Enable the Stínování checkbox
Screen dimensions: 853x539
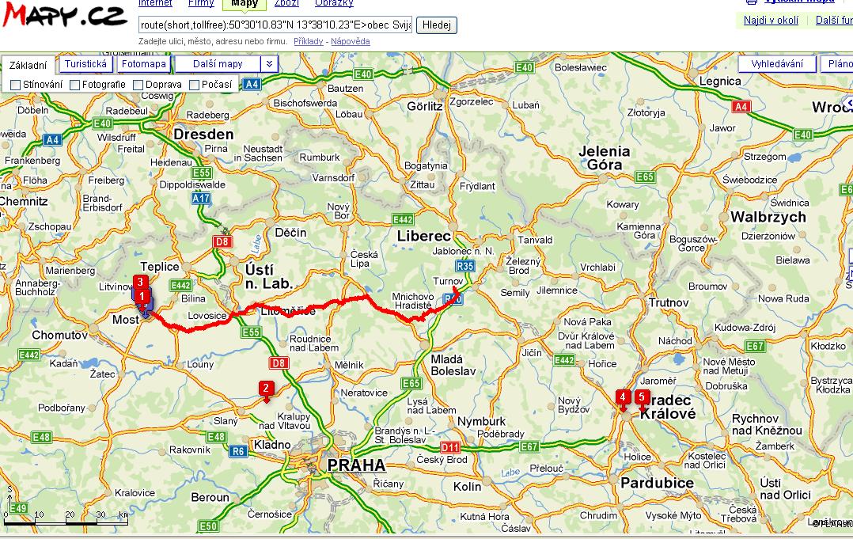click(x=16, y=85)
